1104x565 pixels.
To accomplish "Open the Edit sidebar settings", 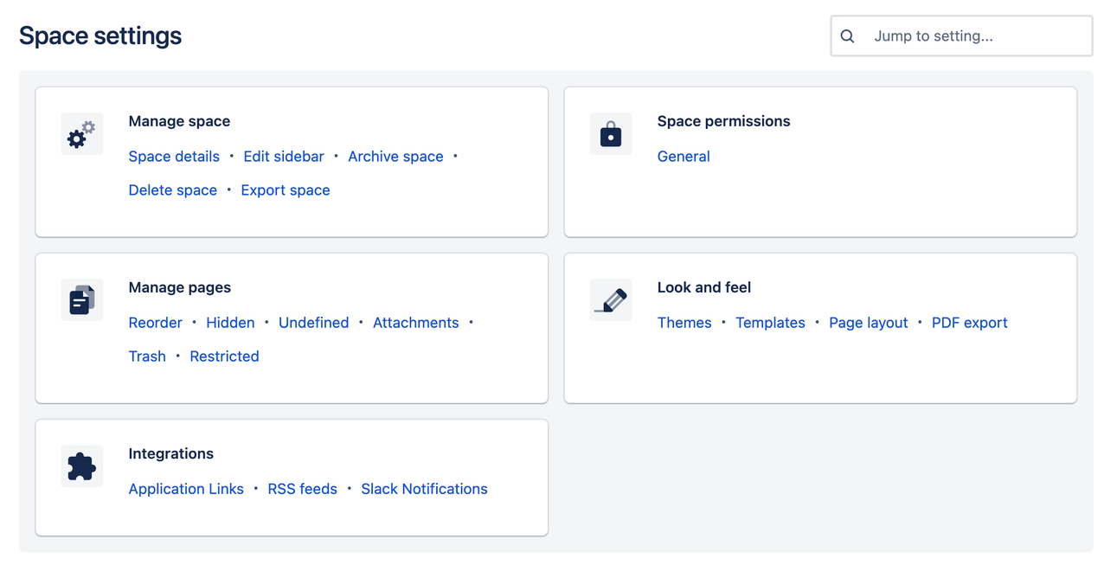I will click(284, 156).
